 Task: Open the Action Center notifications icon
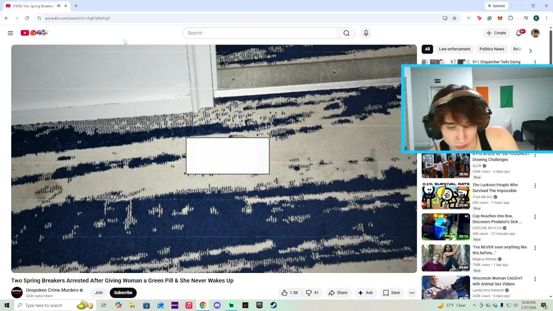click(544, 305)
